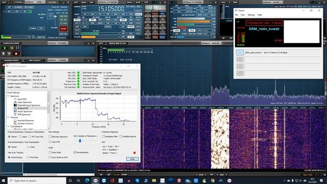Click Enter on the frequency keypad
This screenshot has width=327, height=184.
pyautogui.click(x=162, y=37)
